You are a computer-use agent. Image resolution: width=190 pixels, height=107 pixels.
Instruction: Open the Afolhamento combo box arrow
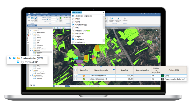click(x=104, y=13)
